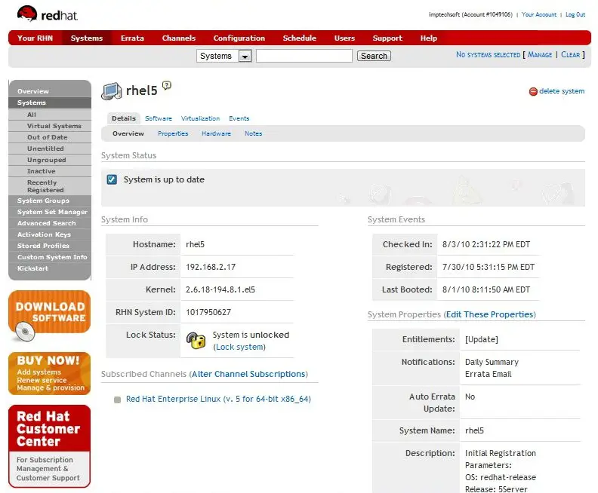Click Alter Channel Subscriptions link

click(249, 374)
